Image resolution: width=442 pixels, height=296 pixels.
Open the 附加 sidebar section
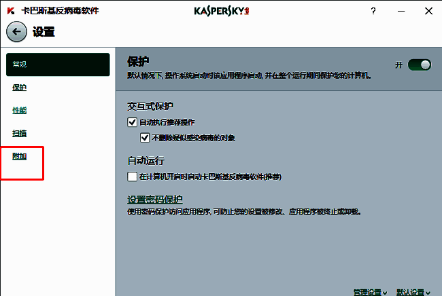[x=20, y=156]
